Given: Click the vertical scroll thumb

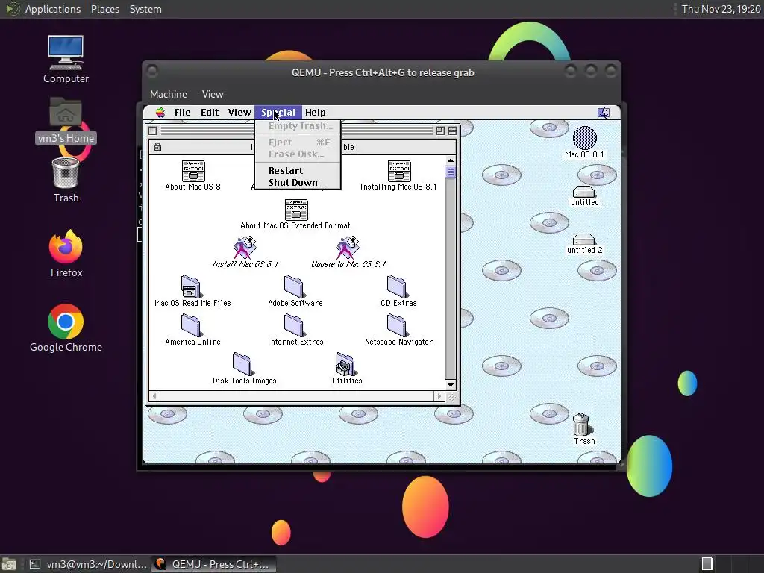Looking at the screenshot, I should click(x=451, y=172).
